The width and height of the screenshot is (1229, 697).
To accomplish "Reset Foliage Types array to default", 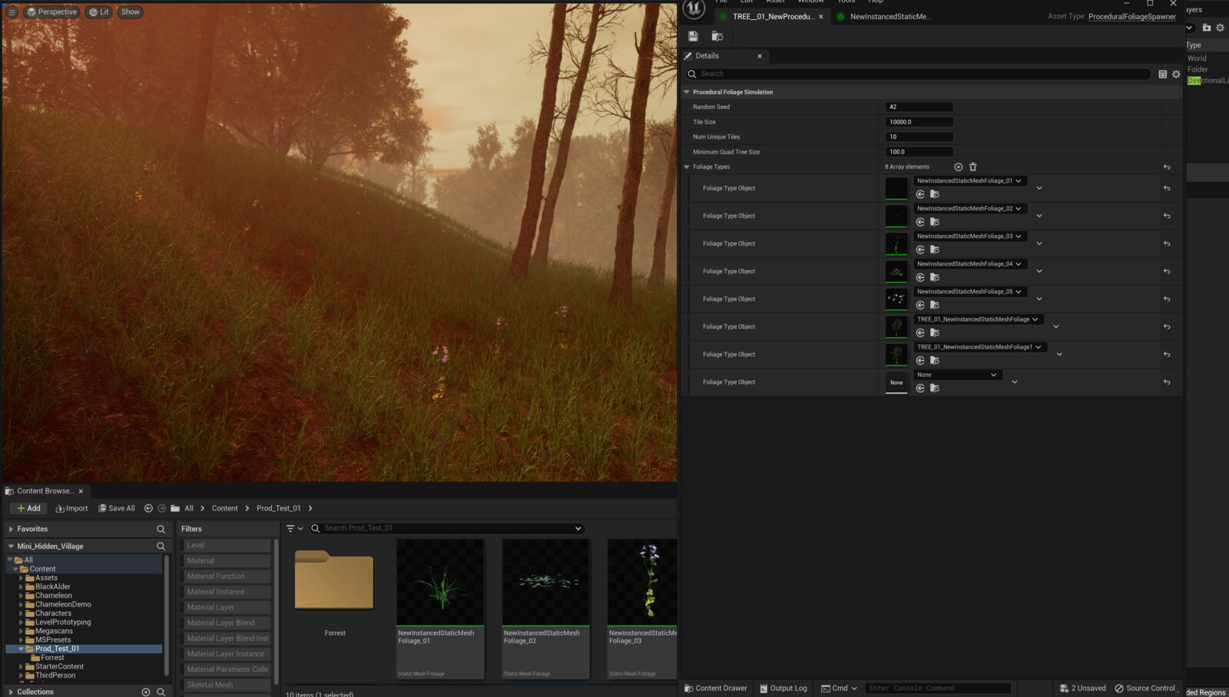I will [1167, 167].
